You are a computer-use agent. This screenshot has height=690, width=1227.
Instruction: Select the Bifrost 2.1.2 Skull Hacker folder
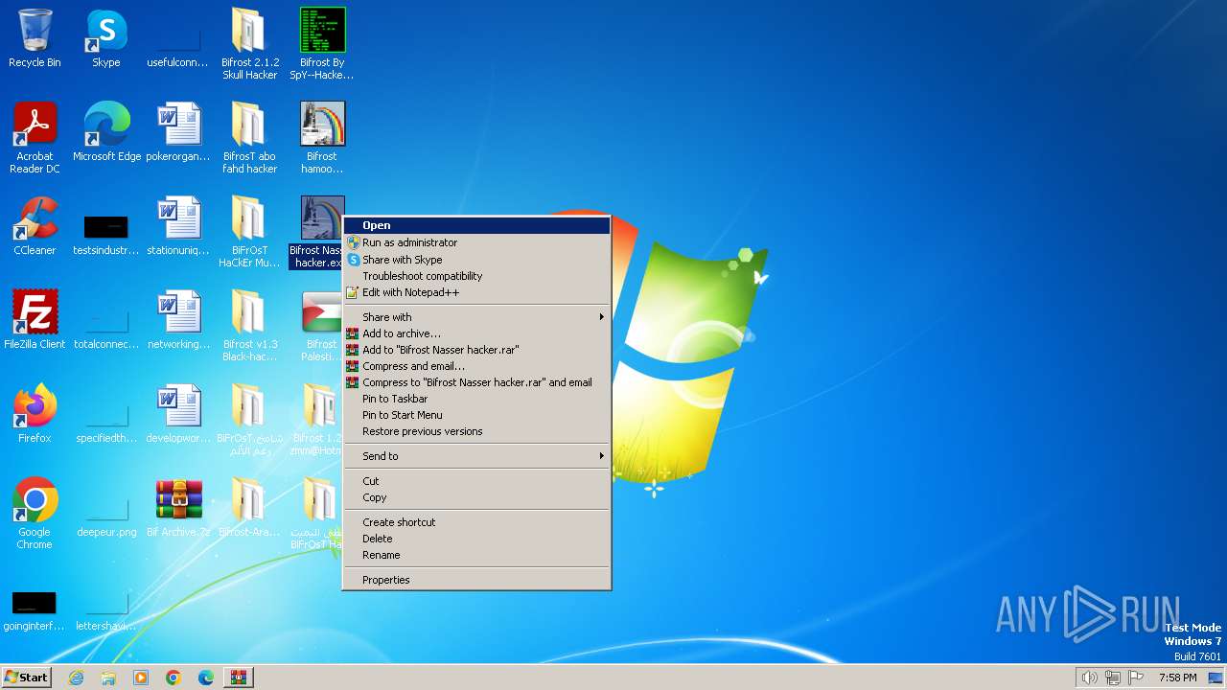pos(249,43)
